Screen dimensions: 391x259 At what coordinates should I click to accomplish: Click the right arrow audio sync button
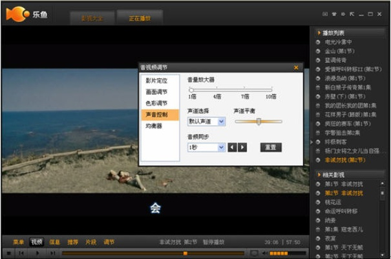pos(242,147)
